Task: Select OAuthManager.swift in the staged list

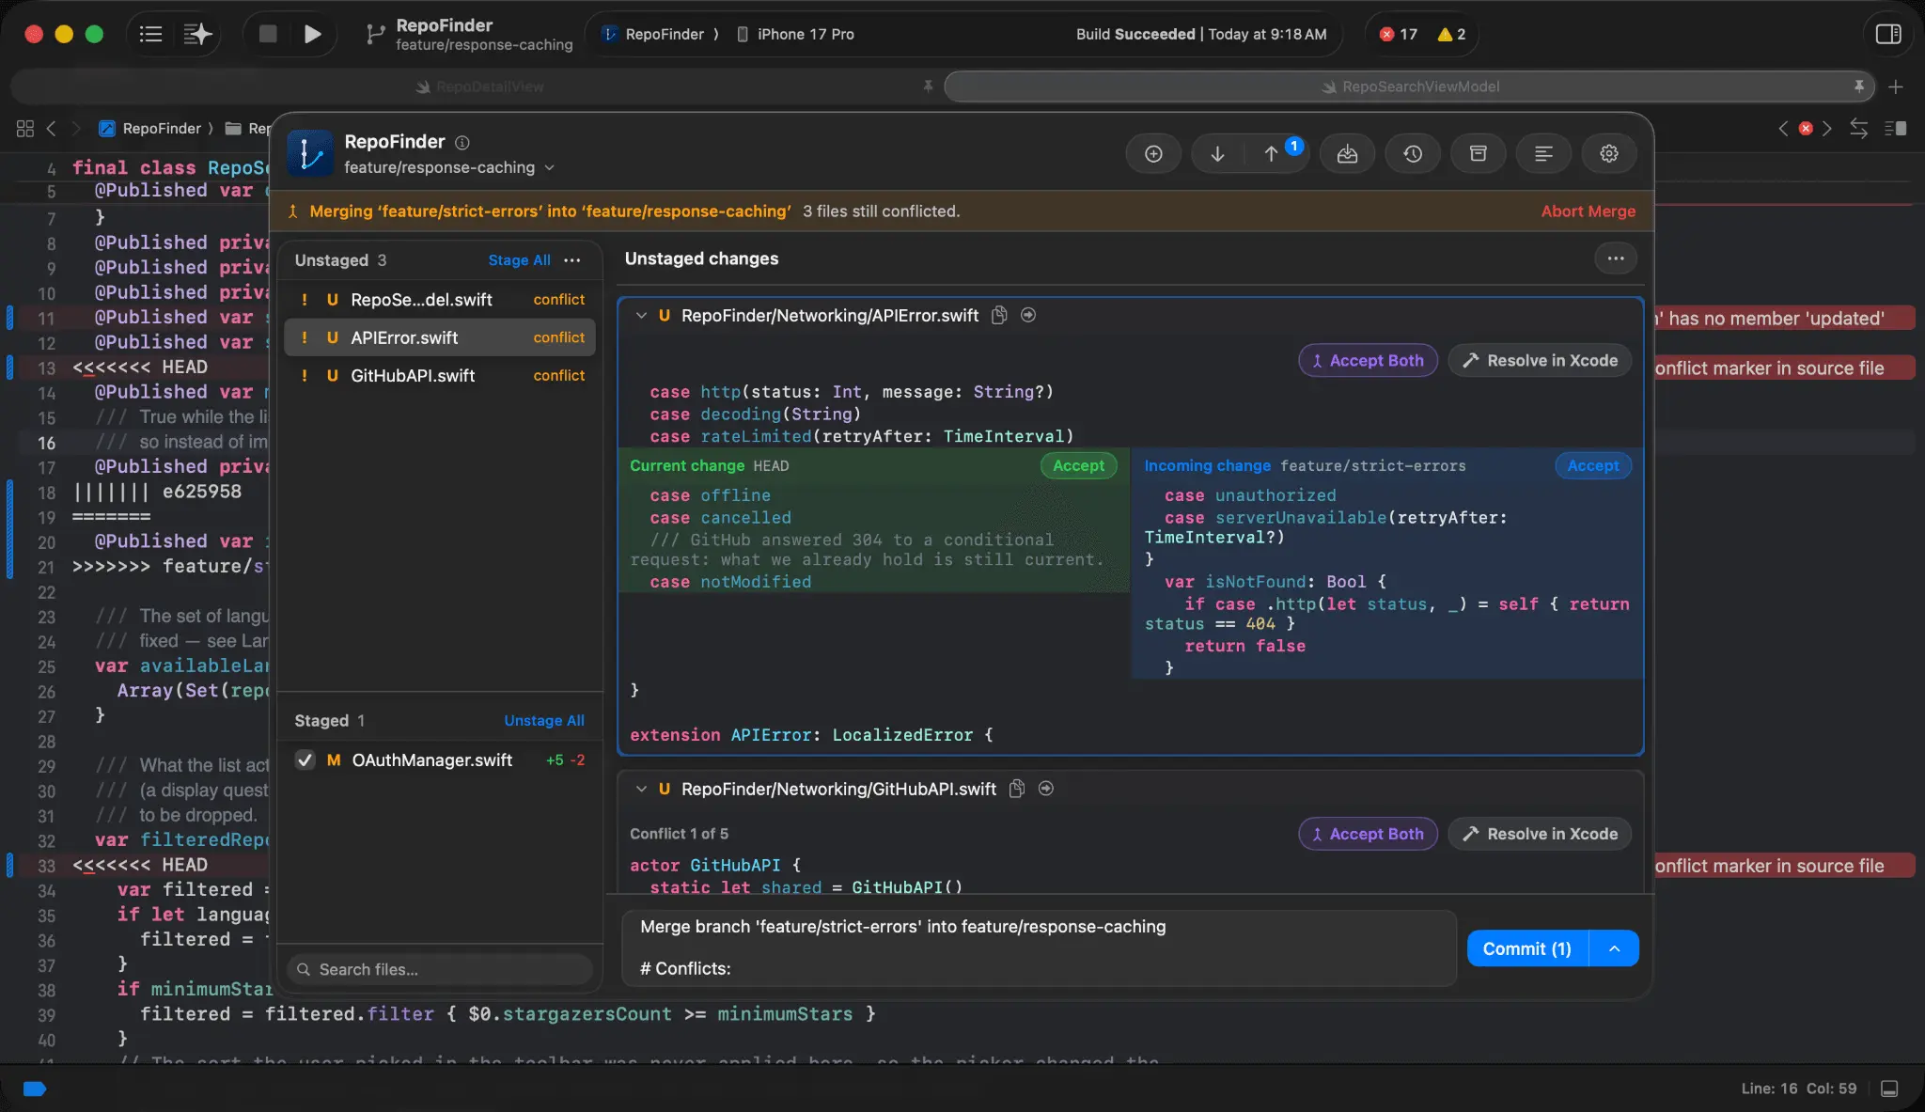Action: 441,760
